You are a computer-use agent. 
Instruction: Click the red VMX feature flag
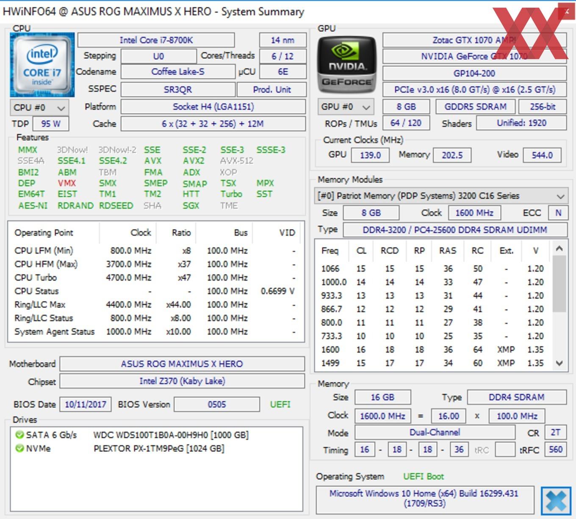pyautogui.click(x=67, y=183)
